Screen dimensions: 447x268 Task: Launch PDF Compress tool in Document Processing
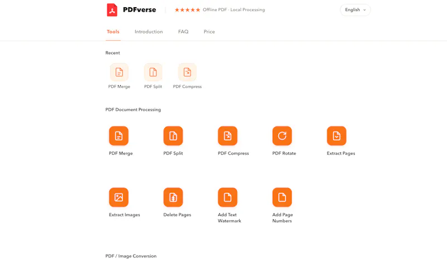click(227, 136)
